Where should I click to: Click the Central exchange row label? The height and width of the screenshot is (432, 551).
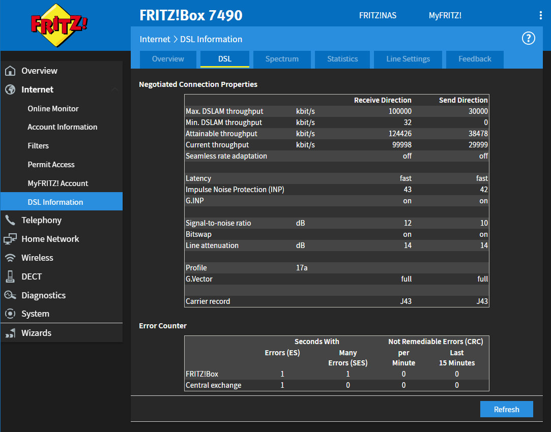[x=213, y=385]
